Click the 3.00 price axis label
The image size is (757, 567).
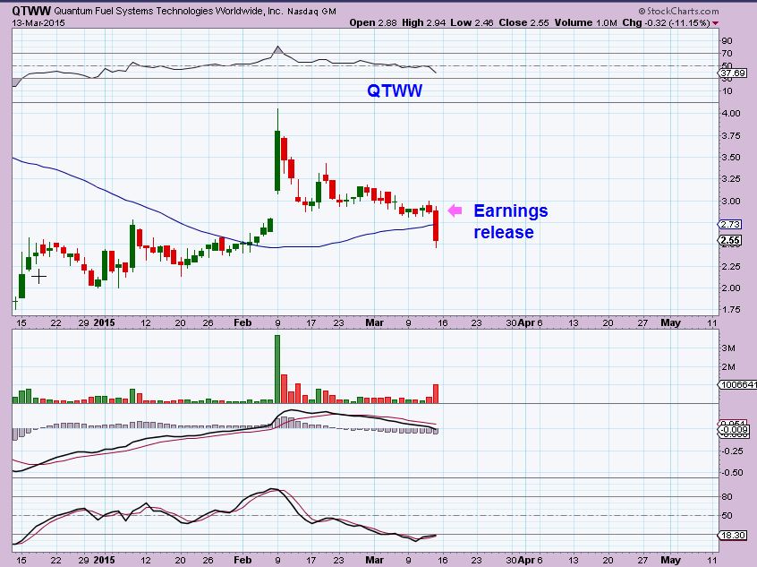731,201
